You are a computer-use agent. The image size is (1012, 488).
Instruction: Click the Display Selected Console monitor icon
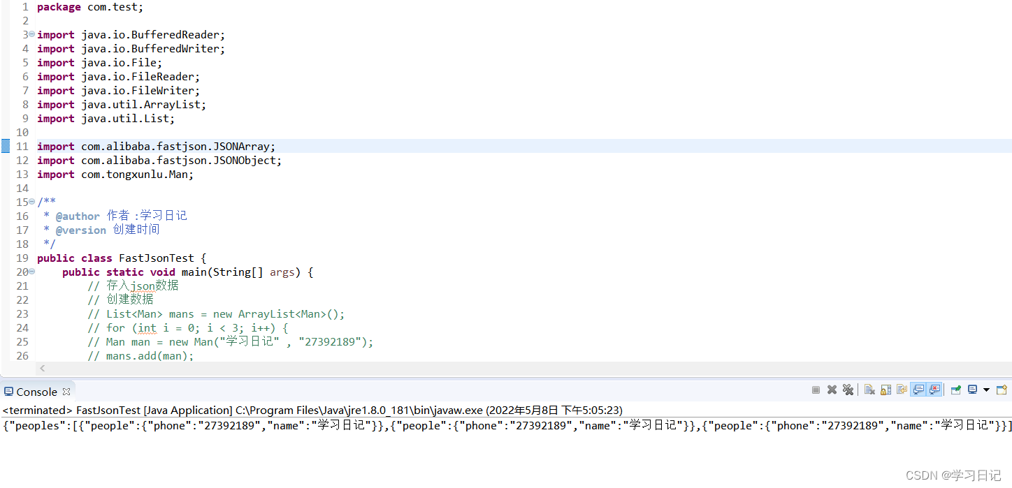pyautogui.click(x=972, y=390)
